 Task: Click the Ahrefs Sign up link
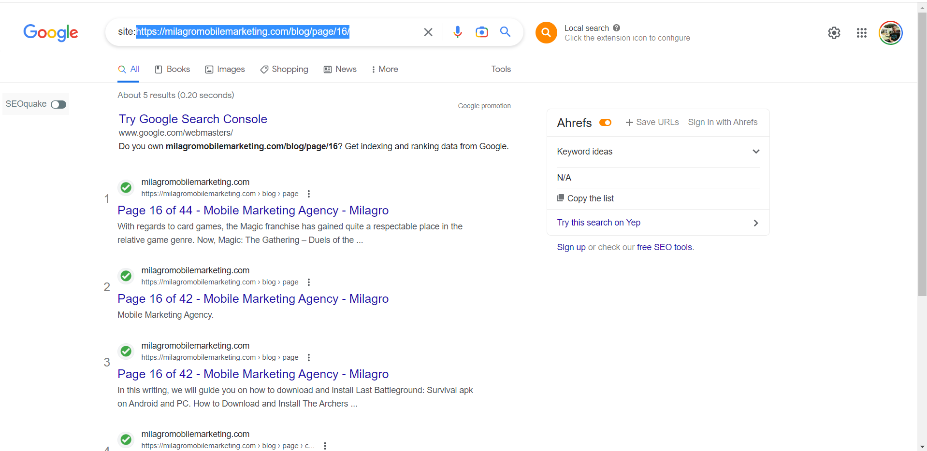[x=571, y=247]
